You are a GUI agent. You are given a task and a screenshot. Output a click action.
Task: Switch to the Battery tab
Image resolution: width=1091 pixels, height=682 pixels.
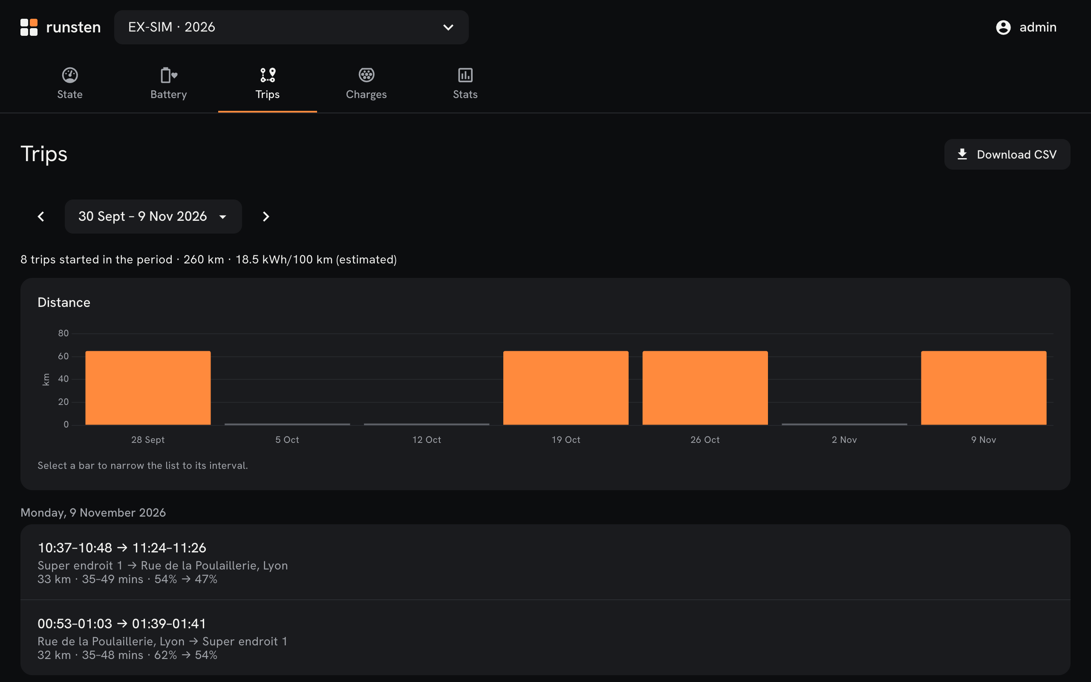click(x=169, y=84)
